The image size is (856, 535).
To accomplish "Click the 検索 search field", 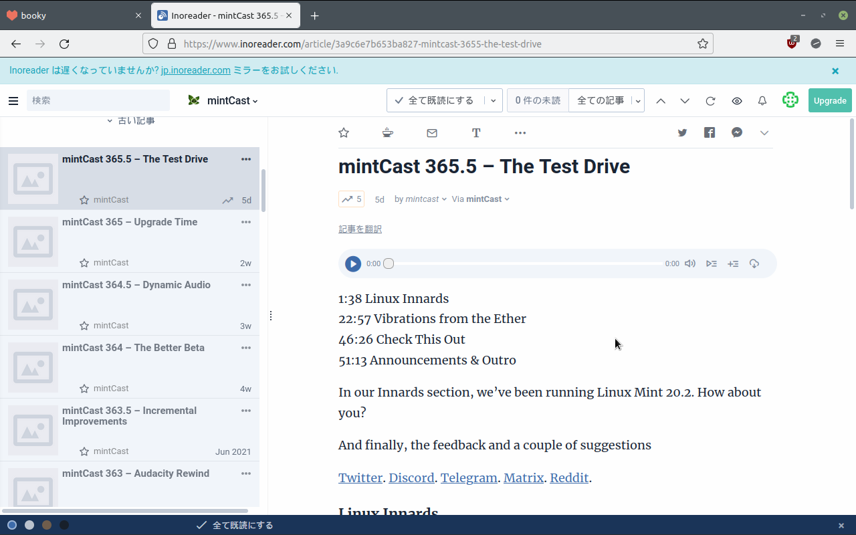I will click(98, 100).
